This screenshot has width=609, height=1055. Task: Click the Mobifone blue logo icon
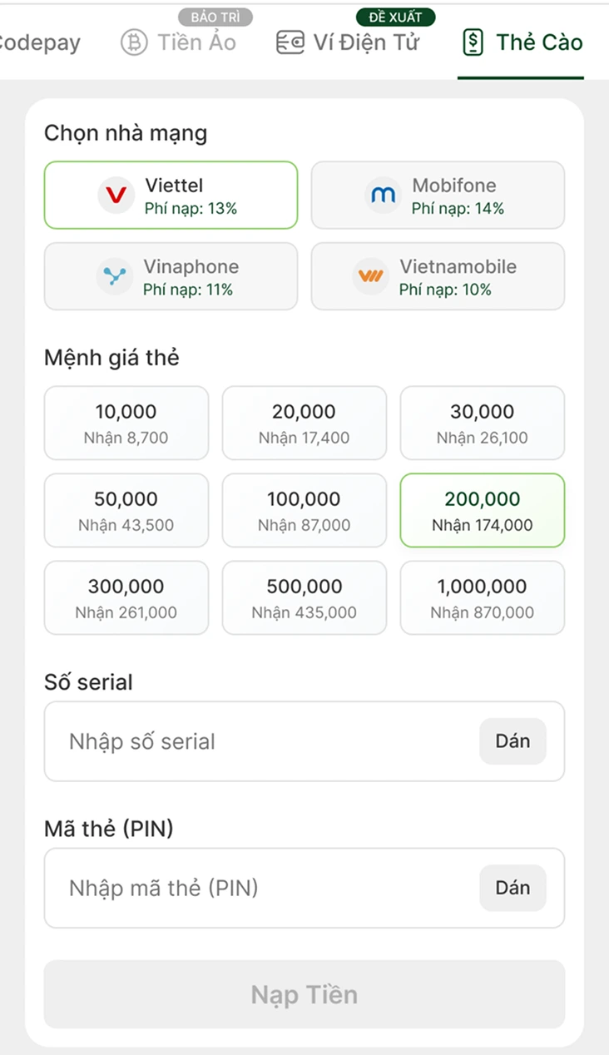[383, 196]
